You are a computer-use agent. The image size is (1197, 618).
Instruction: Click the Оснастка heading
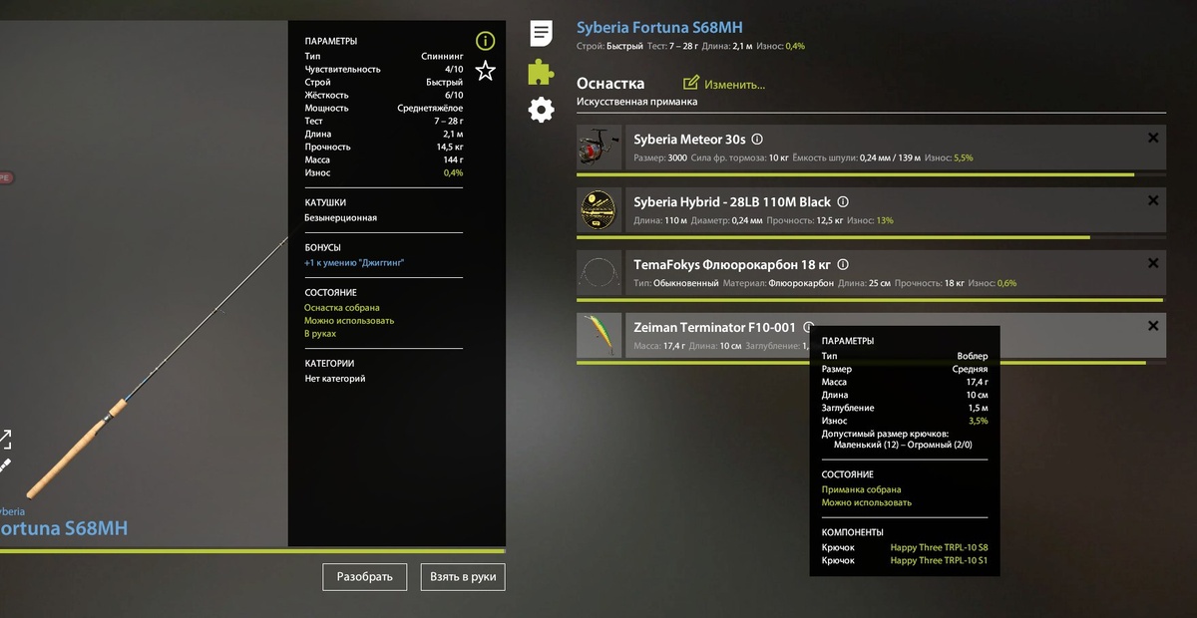tap(610, 84)
